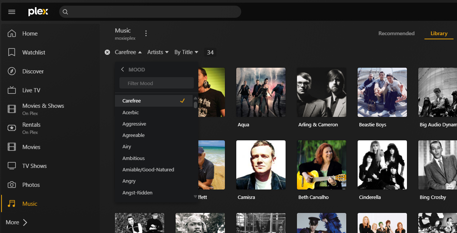Click inside the top search bar

[150, 12]
